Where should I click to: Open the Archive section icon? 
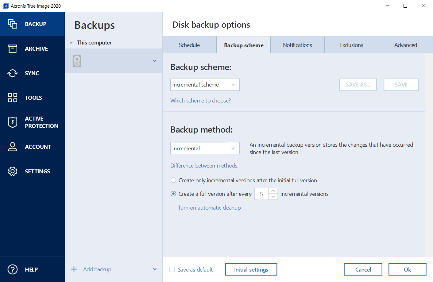pyautogui.click(x=13, y=48)
